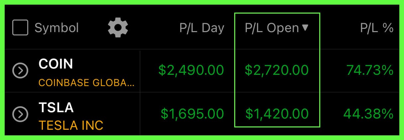
Task: Open the COIN ticker symbol
Action: (56, 64)
